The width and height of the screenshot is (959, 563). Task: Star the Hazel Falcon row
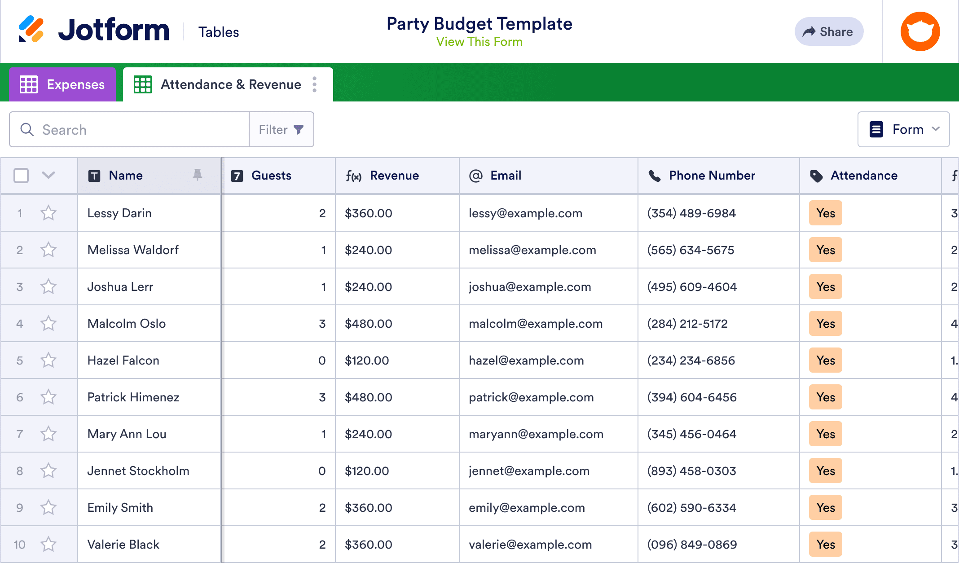(48, 360)
